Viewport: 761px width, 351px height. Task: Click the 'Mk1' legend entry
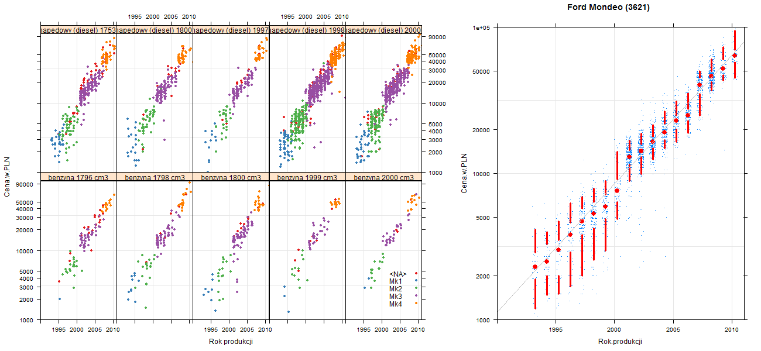(396, 281)
